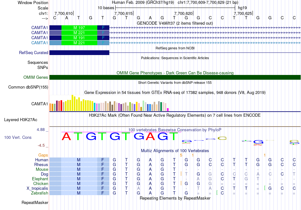Click the 'Dog' species row label
The height and width of the screenshot is (210, 301).
coord(44,174)
